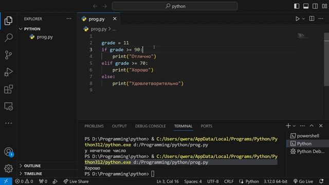This screenshot has width=329, height=185.
Task: Open remote window button in status bar
Action: (6, 181)
